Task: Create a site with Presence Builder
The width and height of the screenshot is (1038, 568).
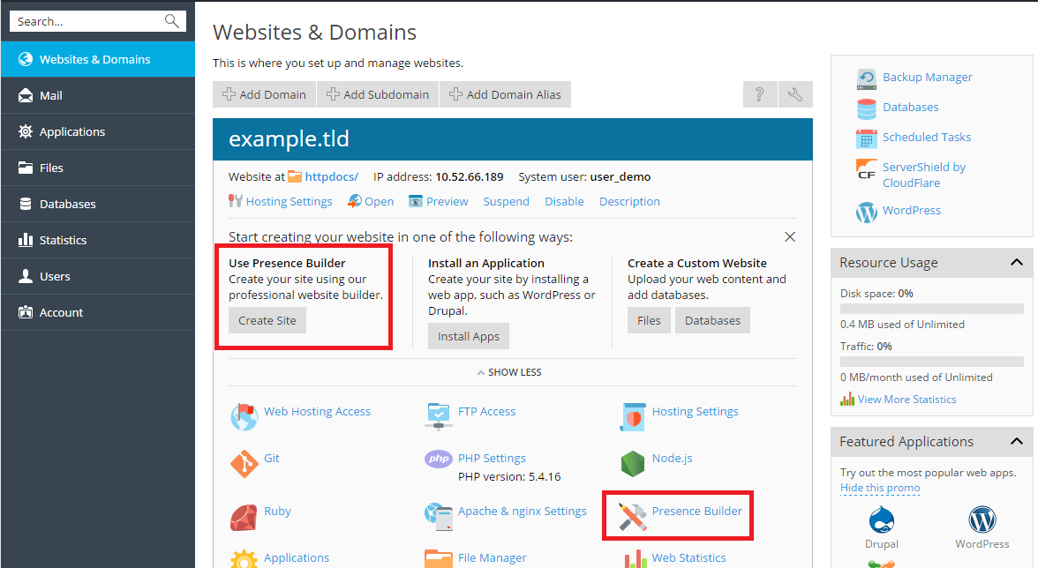Action: pyautogui.click(x=267, y=320)
